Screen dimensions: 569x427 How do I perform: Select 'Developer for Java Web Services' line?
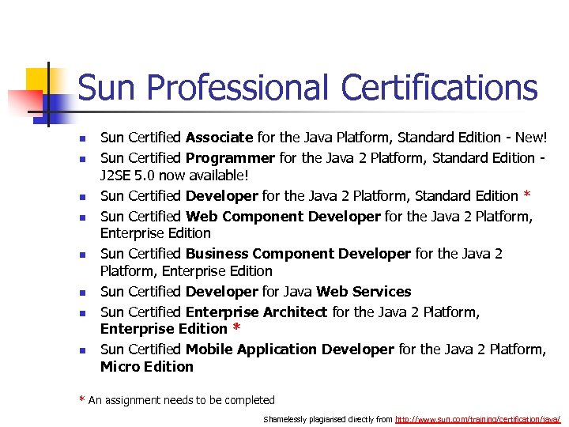coord(255,292)
